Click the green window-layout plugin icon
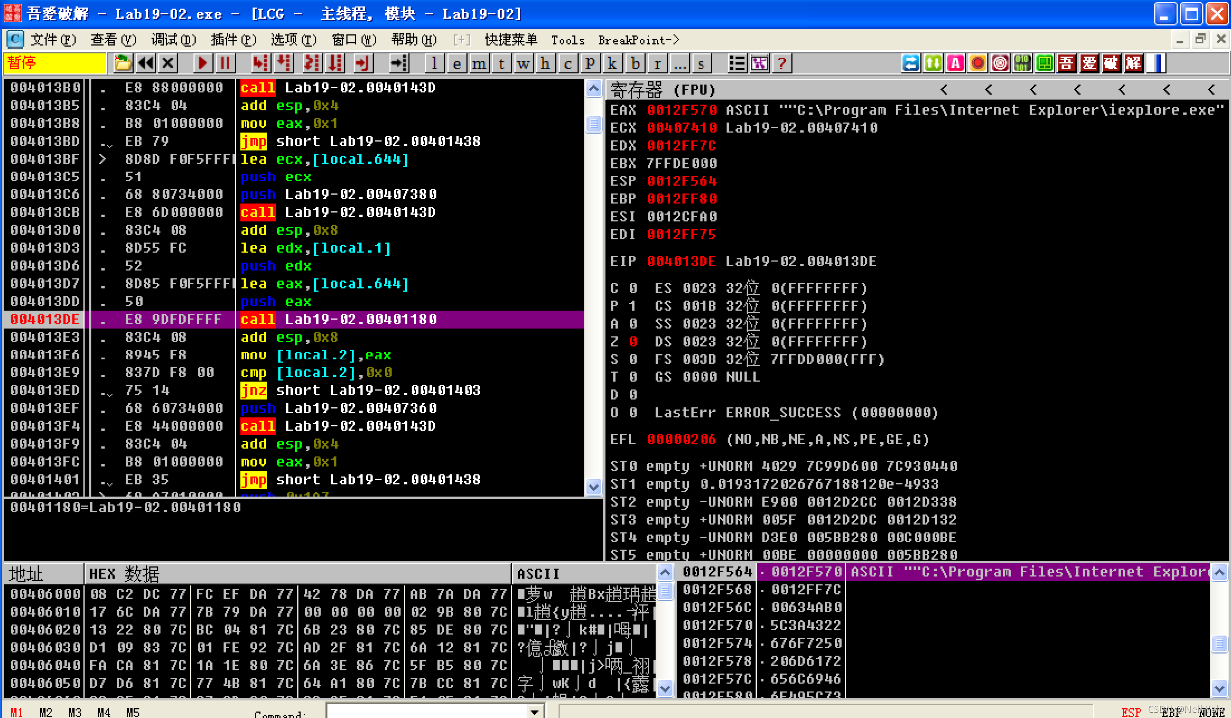 pyautogui.click(x=1045, y=63)
